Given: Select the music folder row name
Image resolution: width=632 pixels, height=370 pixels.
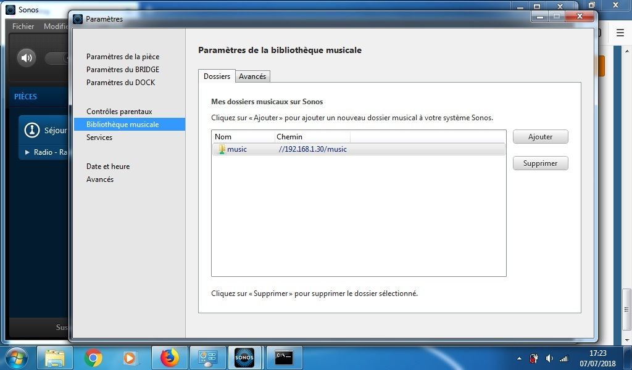Looking at the screenshot, I should click(x=237, y=149).
